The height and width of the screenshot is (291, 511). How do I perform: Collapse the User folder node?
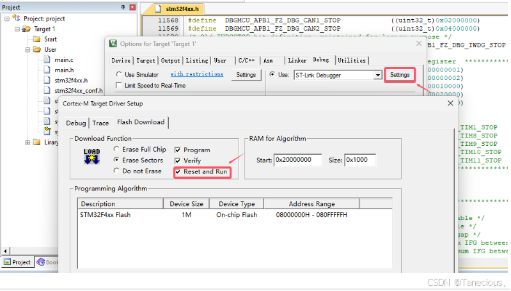coord(28,49)
